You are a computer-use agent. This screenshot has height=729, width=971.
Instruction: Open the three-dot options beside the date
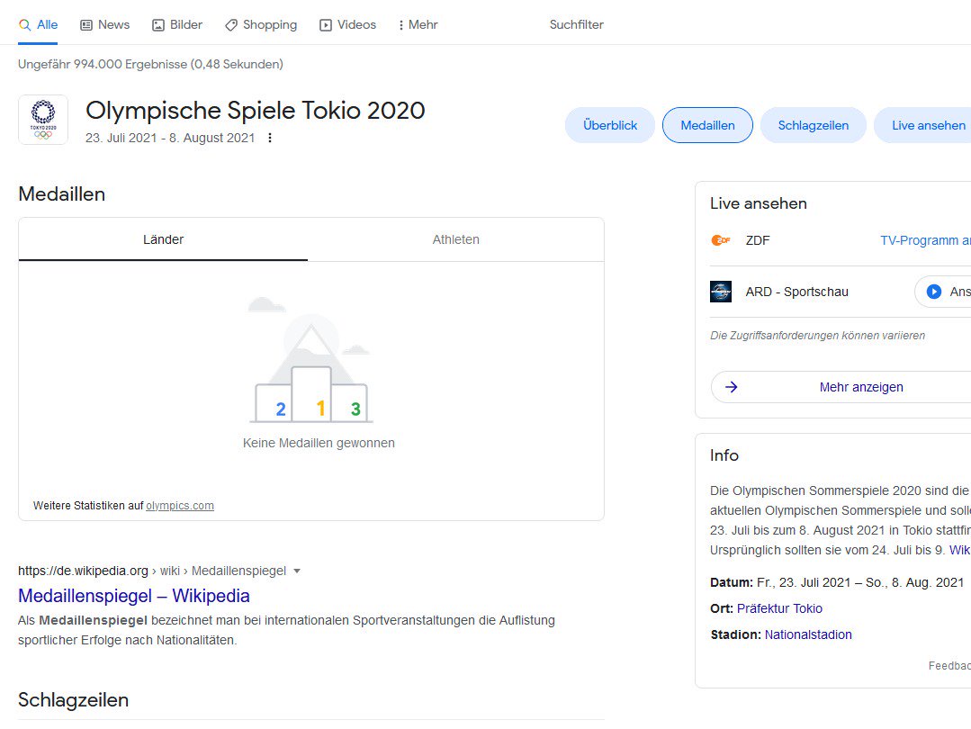(x=270, y=139)
